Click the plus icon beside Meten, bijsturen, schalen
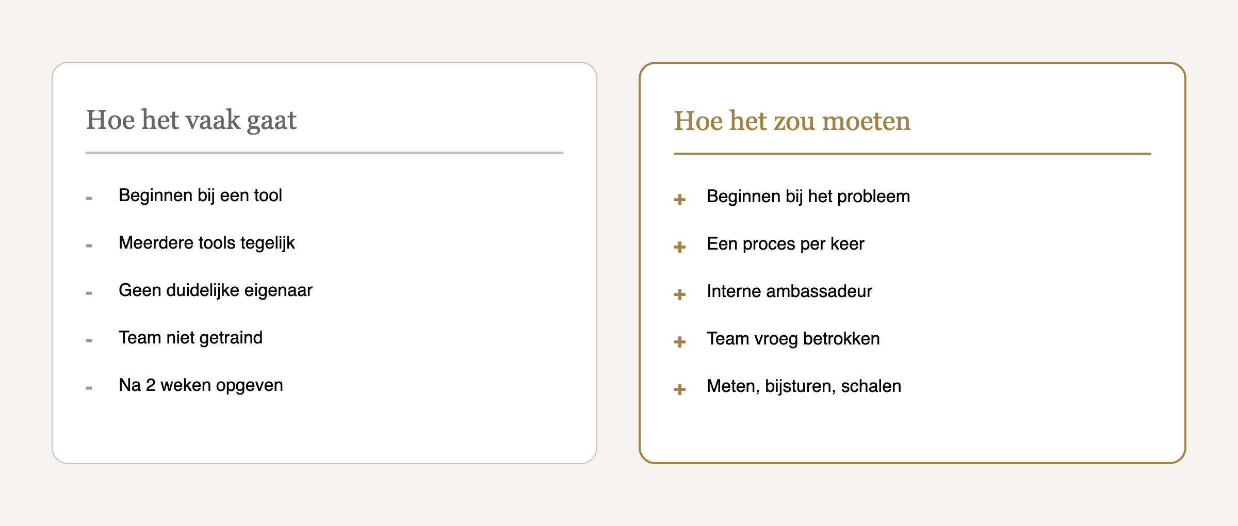The width and height of the screenshot is (1238, 526). tap(680, 389)
